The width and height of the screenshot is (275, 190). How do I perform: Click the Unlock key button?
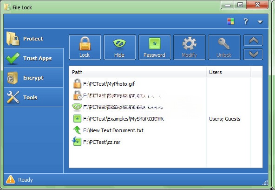point(224,47)
